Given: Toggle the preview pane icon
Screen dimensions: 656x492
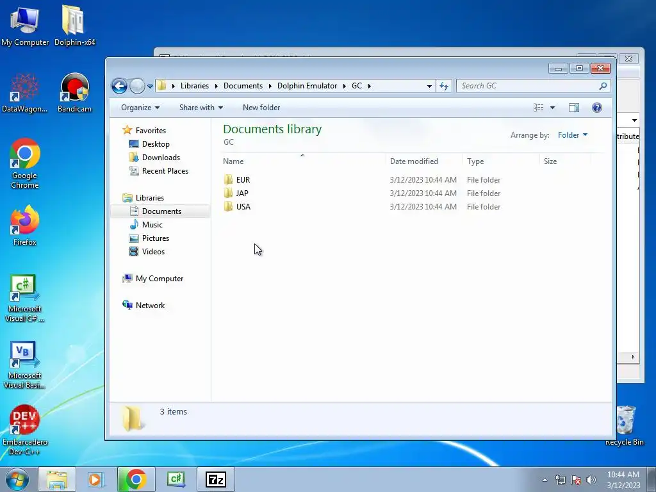Looking at the screenshot, I should coord(574,108).
